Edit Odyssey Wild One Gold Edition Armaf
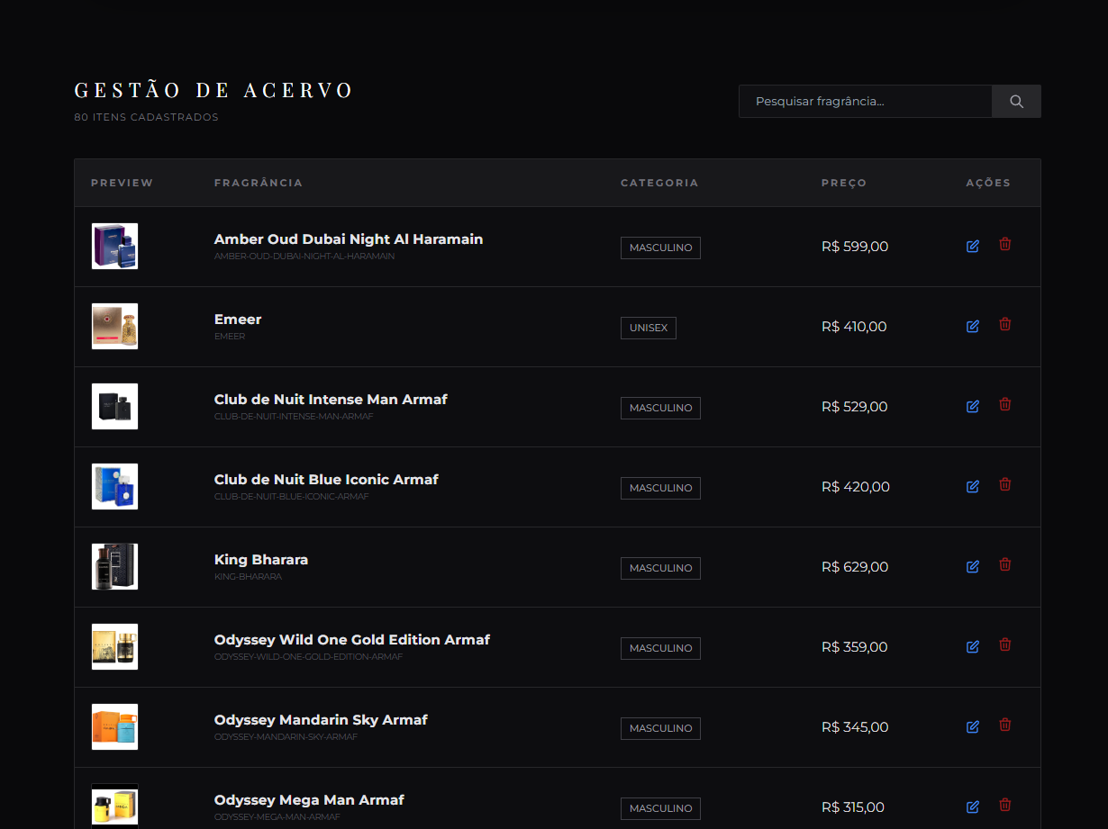 click(973, 646)
